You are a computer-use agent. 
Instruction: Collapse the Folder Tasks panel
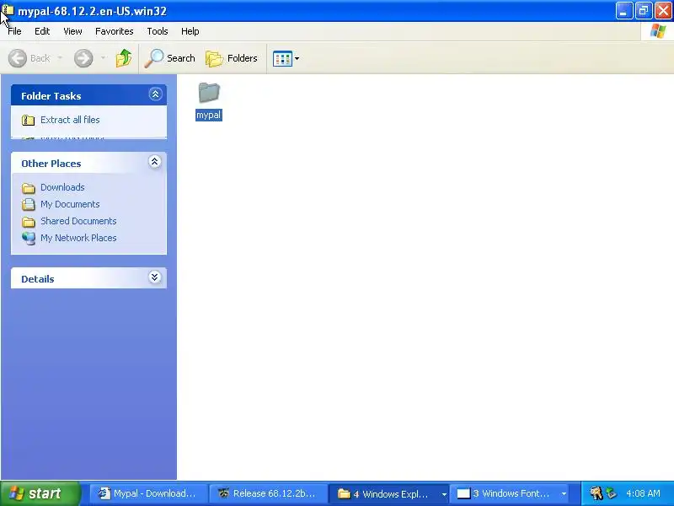coord(155,94)
